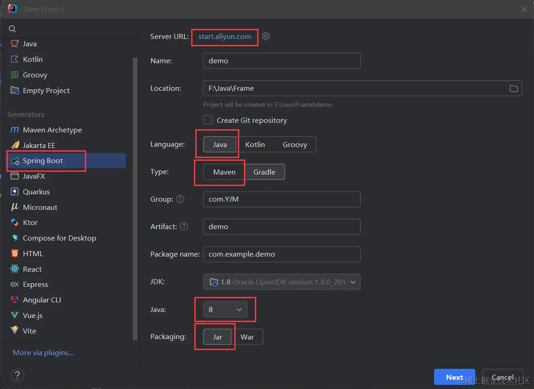This screenshot has height=389, width=534.
Task: Click the Groovy icon in sidebar
Action: tap(15, 75)
